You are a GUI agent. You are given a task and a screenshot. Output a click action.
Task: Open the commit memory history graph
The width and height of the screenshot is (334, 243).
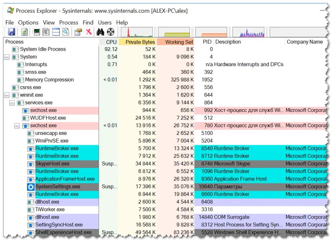click(x=174, y=32)
